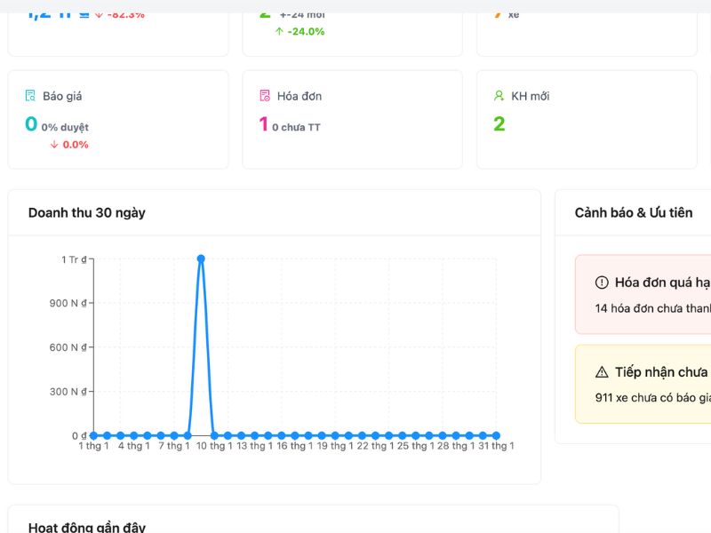Click the red down arrow beside -82.3%
This screenshot has width=711, height=533.
pos(98,14)
